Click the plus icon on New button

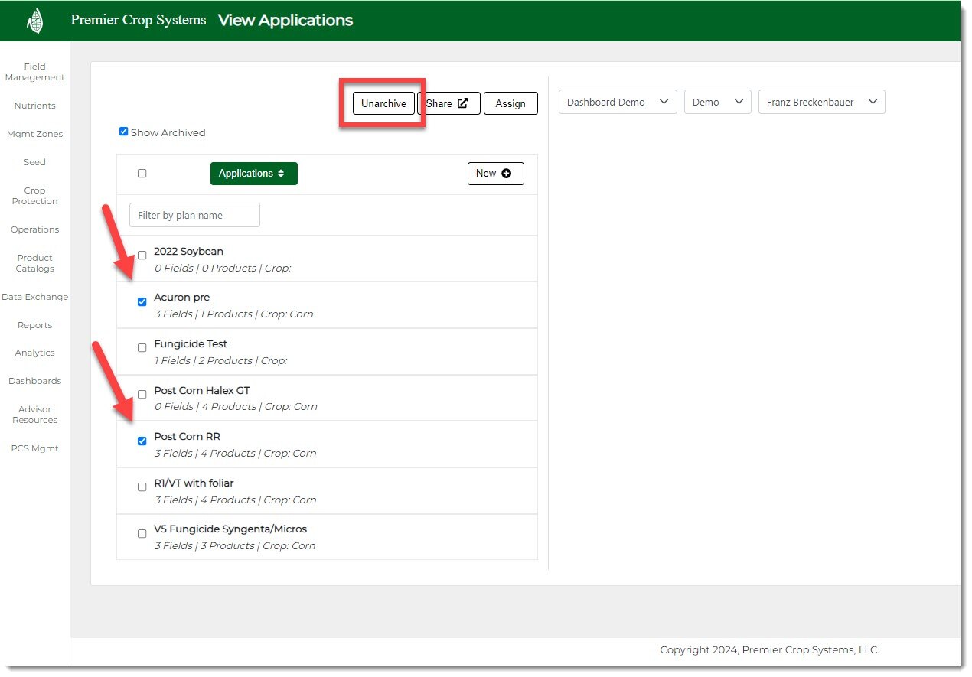pyautogui.click(x=506, y=174)
